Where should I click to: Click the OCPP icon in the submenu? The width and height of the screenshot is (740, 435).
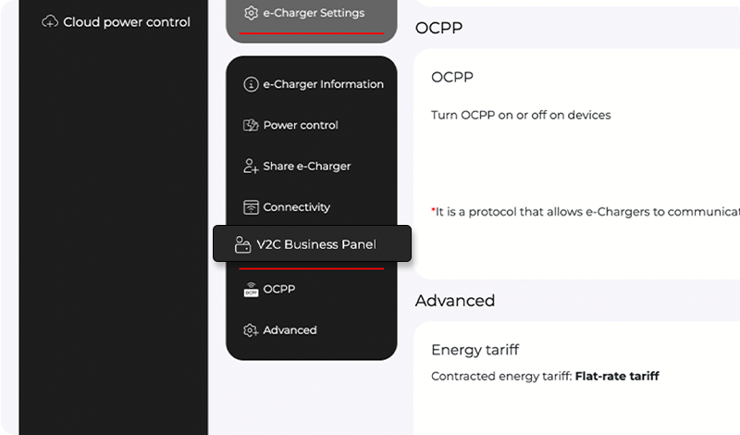[251, 290]
